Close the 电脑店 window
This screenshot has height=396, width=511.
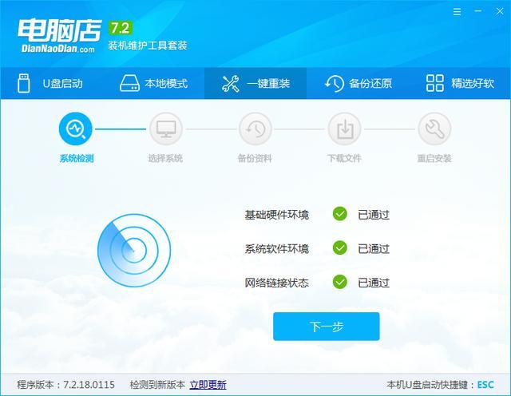pyautogui.click(x=500, y=12)
